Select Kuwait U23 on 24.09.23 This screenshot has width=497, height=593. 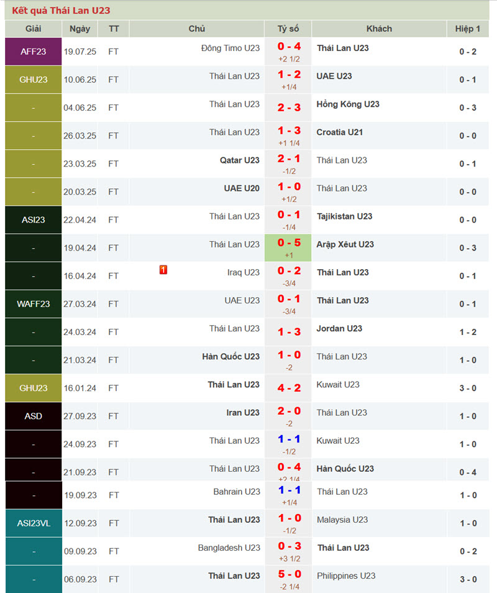(x=338, y=441)
